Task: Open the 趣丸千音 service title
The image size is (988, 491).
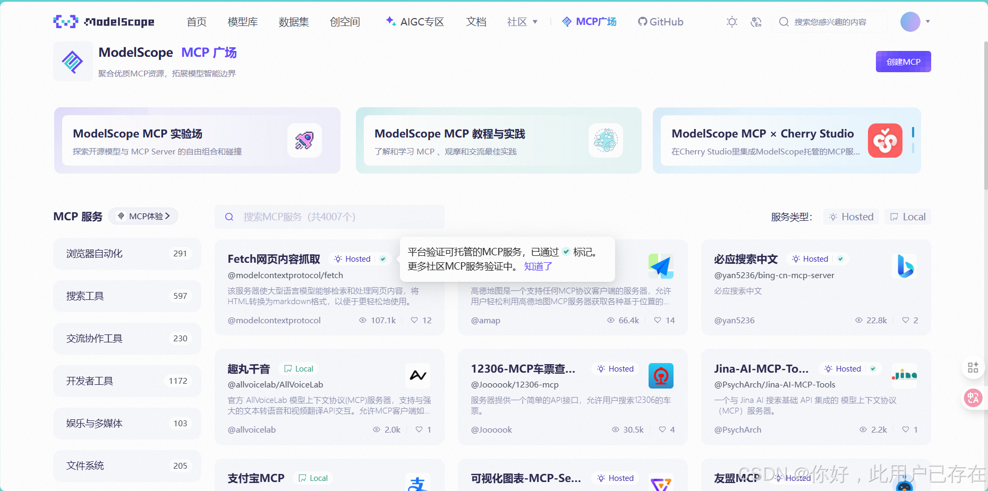Action: pyautogui.click(x=249, y=369)
